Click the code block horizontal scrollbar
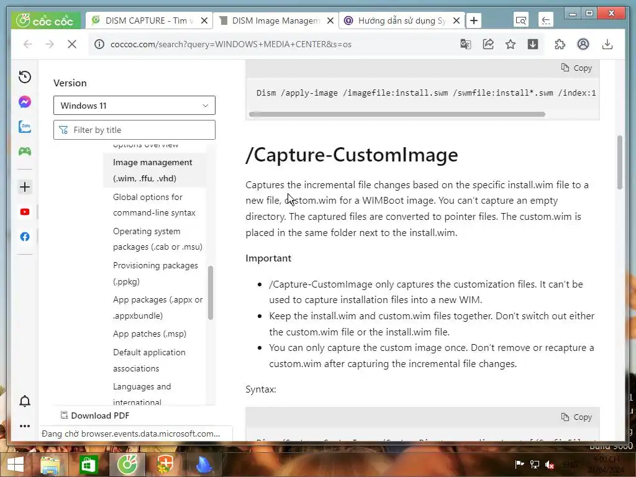Viewport: 636px width, 477px height. pos(397,114)
